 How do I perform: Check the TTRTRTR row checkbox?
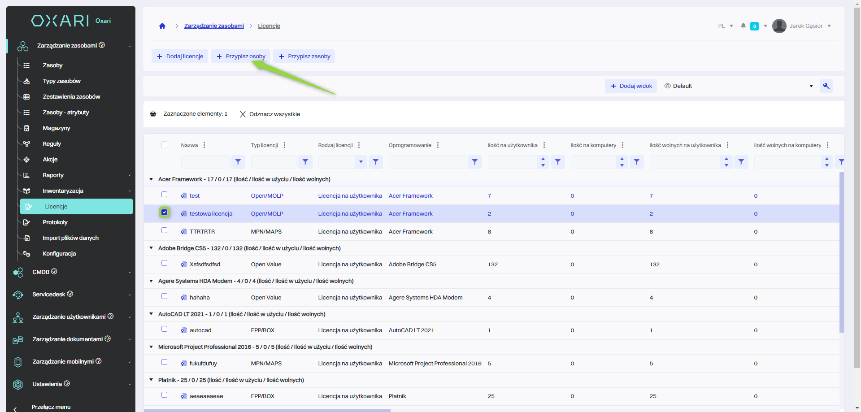165,230
